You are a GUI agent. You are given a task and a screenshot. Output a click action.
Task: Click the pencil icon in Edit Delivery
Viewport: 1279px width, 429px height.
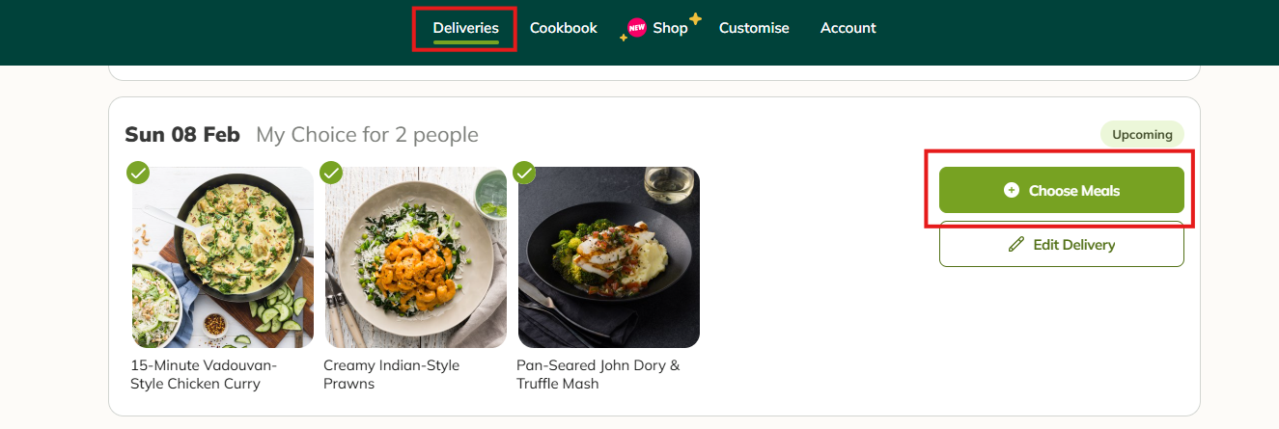(1015, 245)
